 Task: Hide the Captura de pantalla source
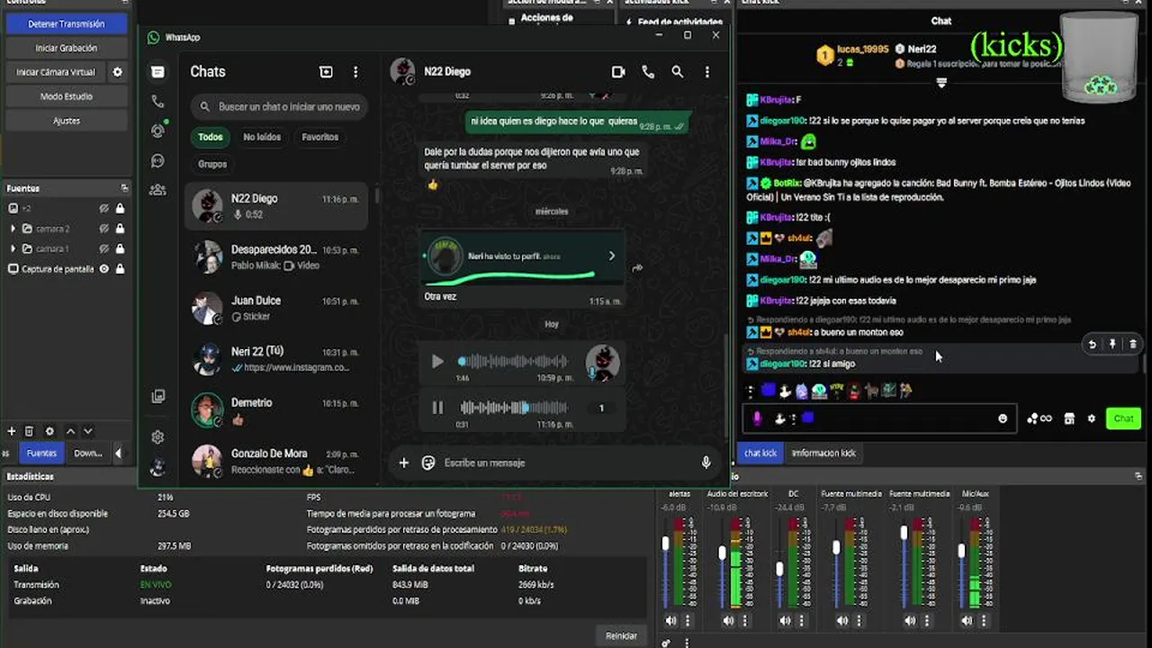tap(104, 269)
